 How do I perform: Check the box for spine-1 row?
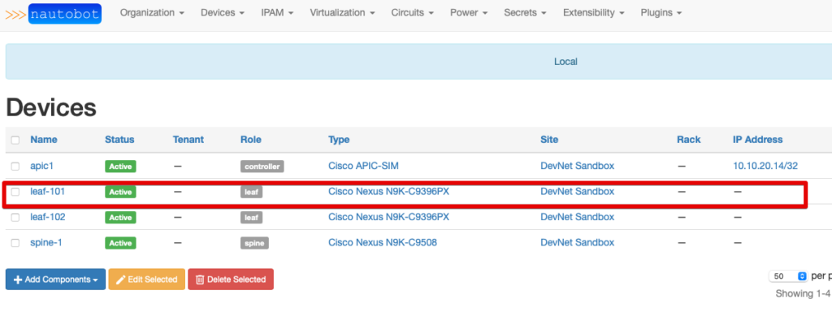(x=15, y=243)
